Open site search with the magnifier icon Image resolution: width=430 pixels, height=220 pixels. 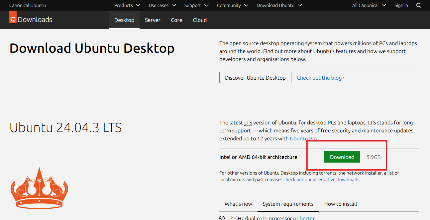coord(418,5)
